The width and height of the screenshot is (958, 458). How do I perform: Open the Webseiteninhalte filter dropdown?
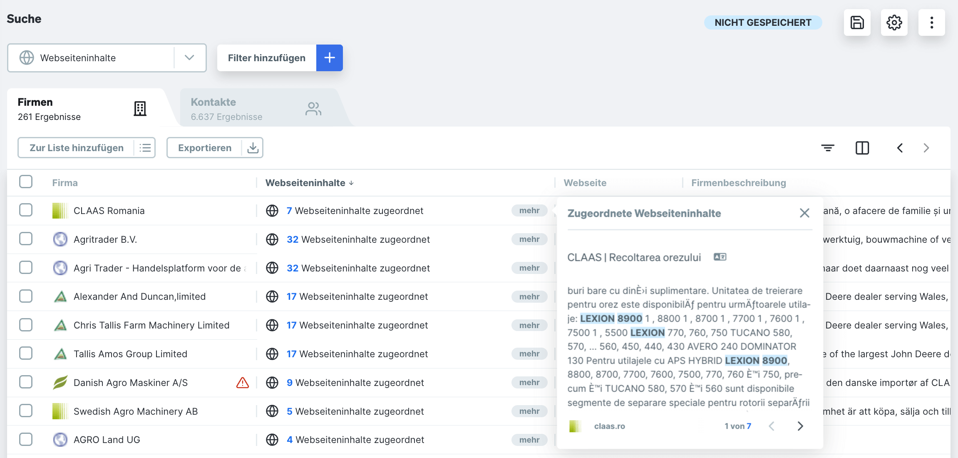[190, 58]
